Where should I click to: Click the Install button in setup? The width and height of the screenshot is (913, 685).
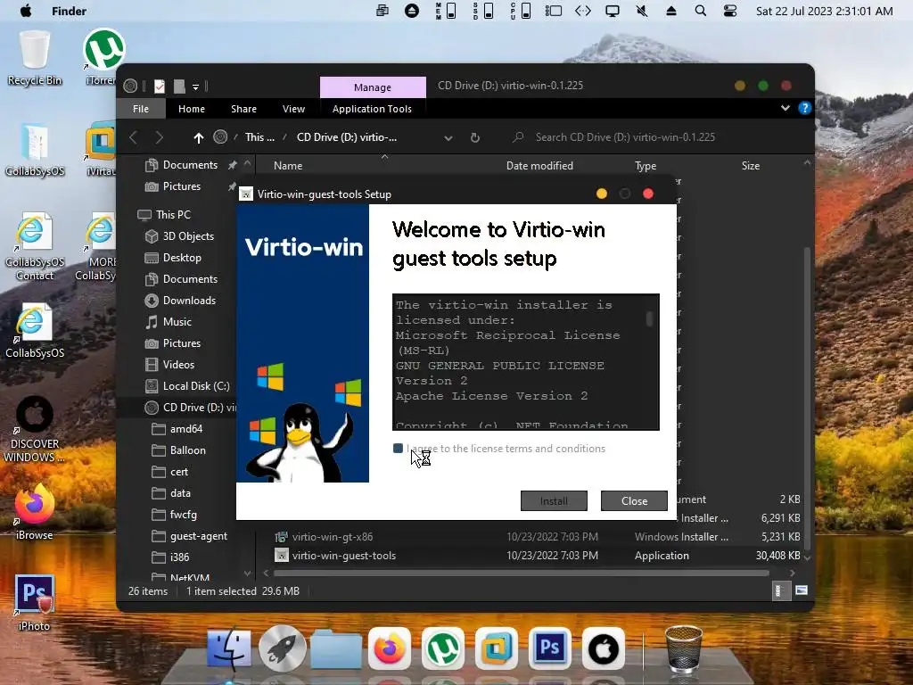coord(554,501)
